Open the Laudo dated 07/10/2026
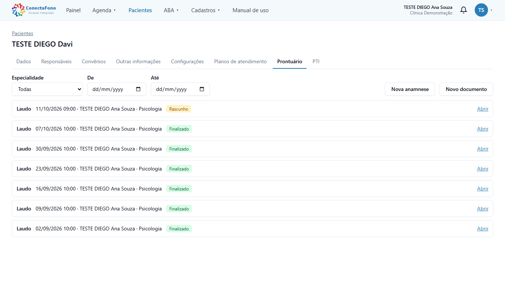The width and height of the screenshot is (505, 284). tap(483, 129)
